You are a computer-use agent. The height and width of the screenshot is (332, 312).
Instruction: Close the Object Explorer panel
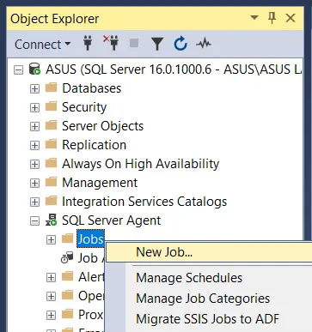click(291, 18)
